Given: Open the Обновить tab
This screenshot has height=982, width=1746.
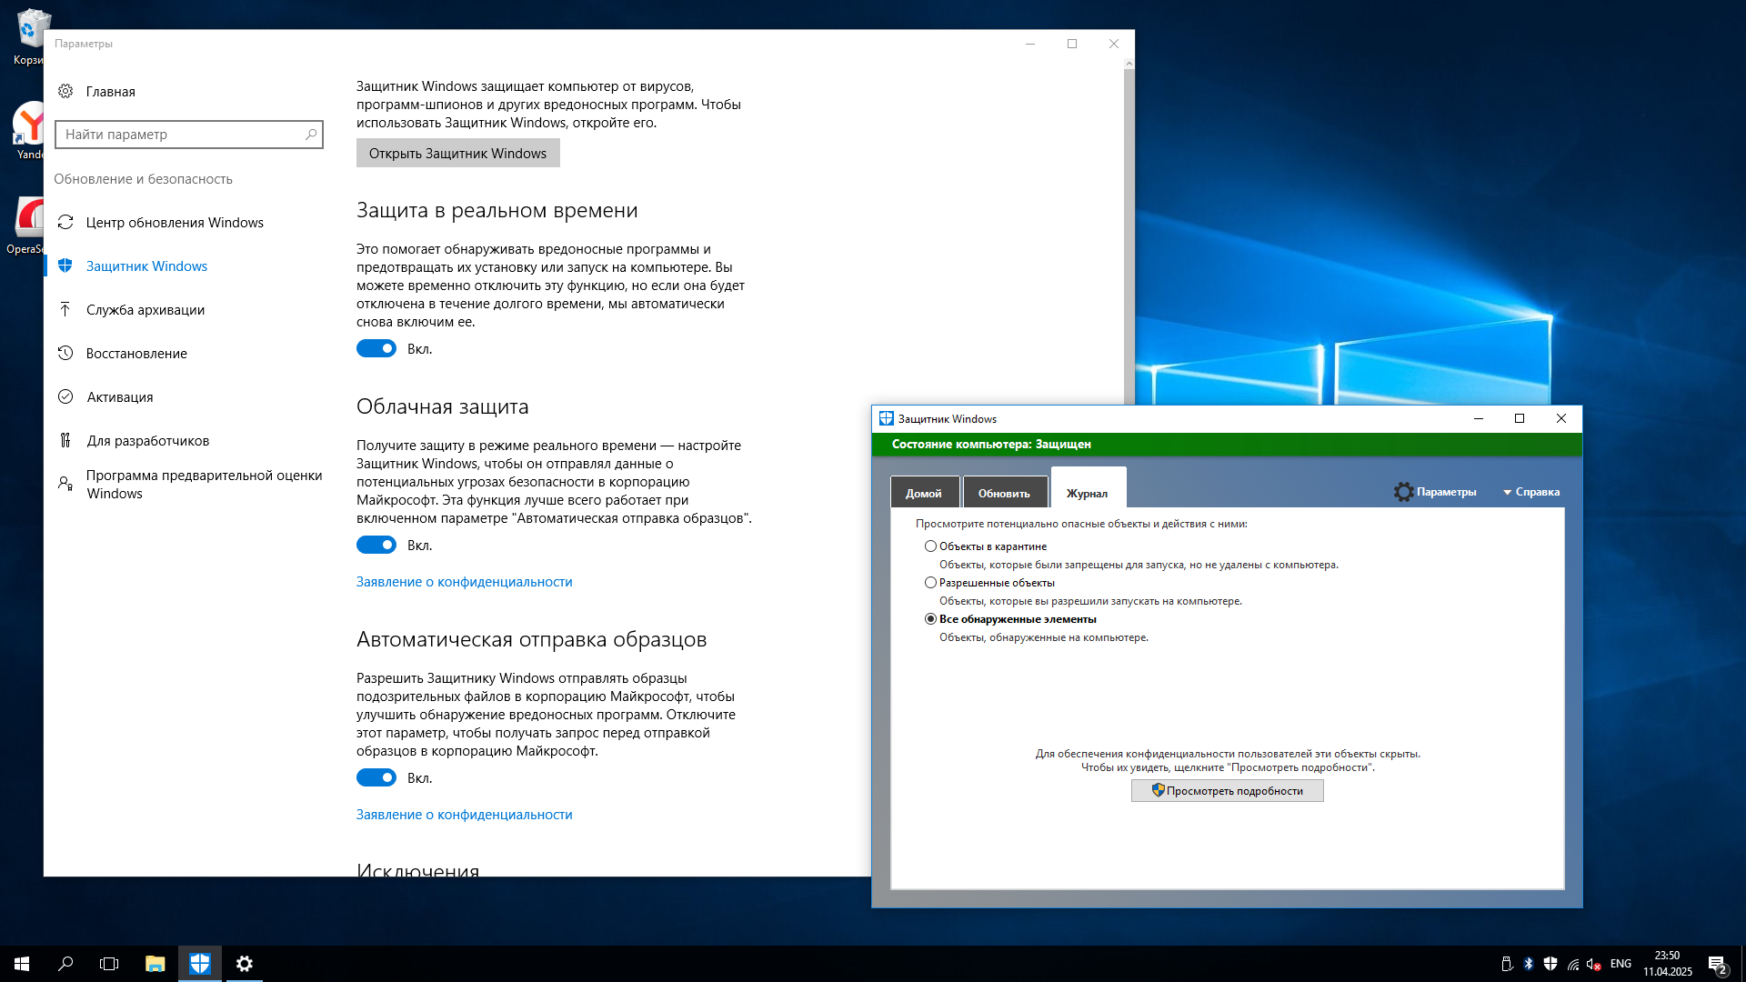Looking at the screenshot, I should click(1004, 493).
